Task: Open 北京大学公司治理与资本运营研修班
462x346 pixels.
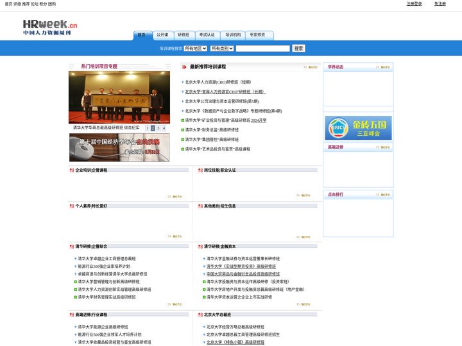Action: (222, 101)
